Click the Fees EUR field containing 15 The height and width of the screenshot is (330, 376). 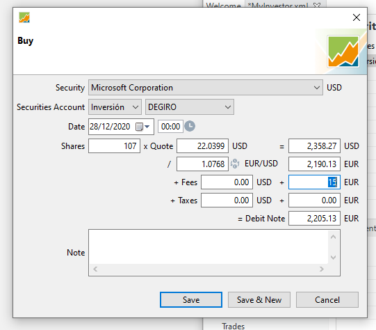pos(314,182)
